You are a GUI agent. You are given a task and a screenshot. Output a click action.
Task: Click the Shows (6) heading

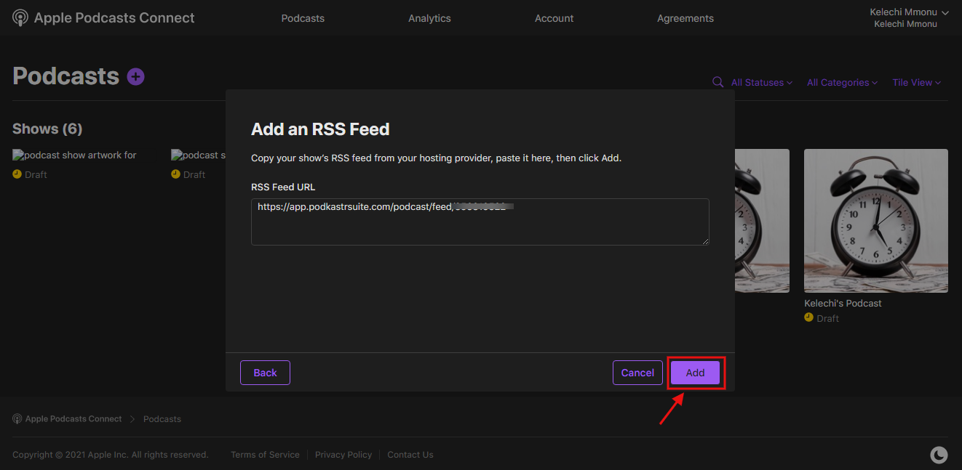(x=47, y=129)
